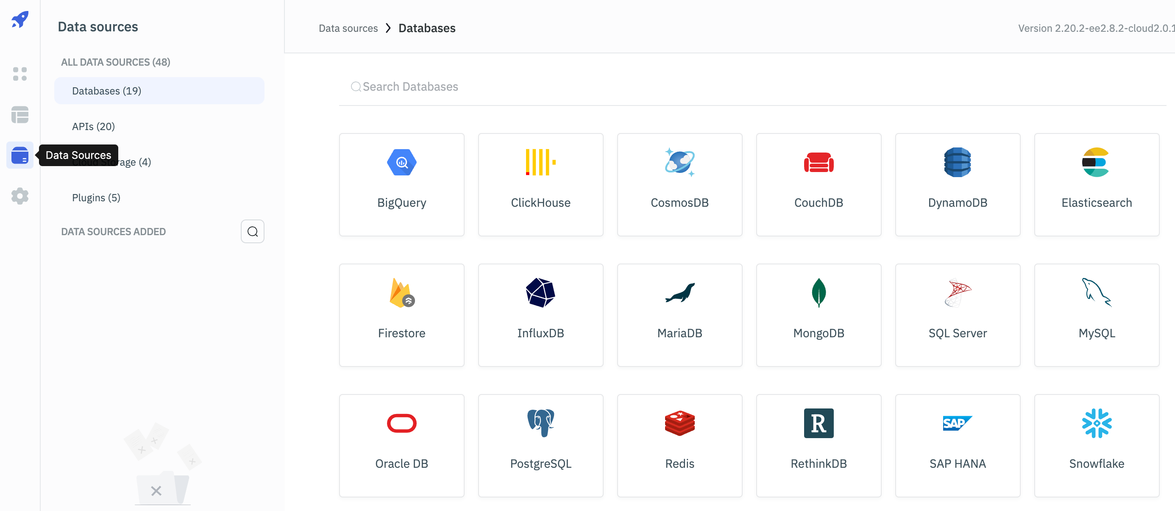
Task: Open the Plugins (5) category
Action: tap(96, 197)
